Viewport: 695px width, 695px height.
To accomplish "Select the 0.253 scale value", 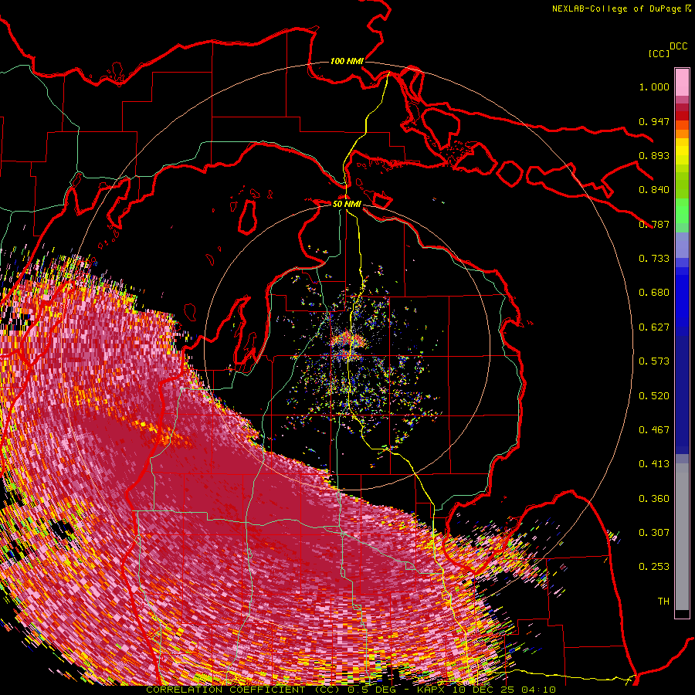I will point(654,567).
